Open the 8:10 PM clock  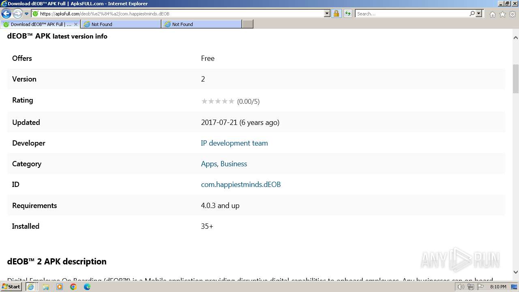(x=498, y=287)
